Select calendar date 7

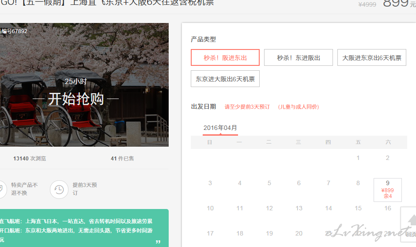pyautogui.click(x=329, y=183)
